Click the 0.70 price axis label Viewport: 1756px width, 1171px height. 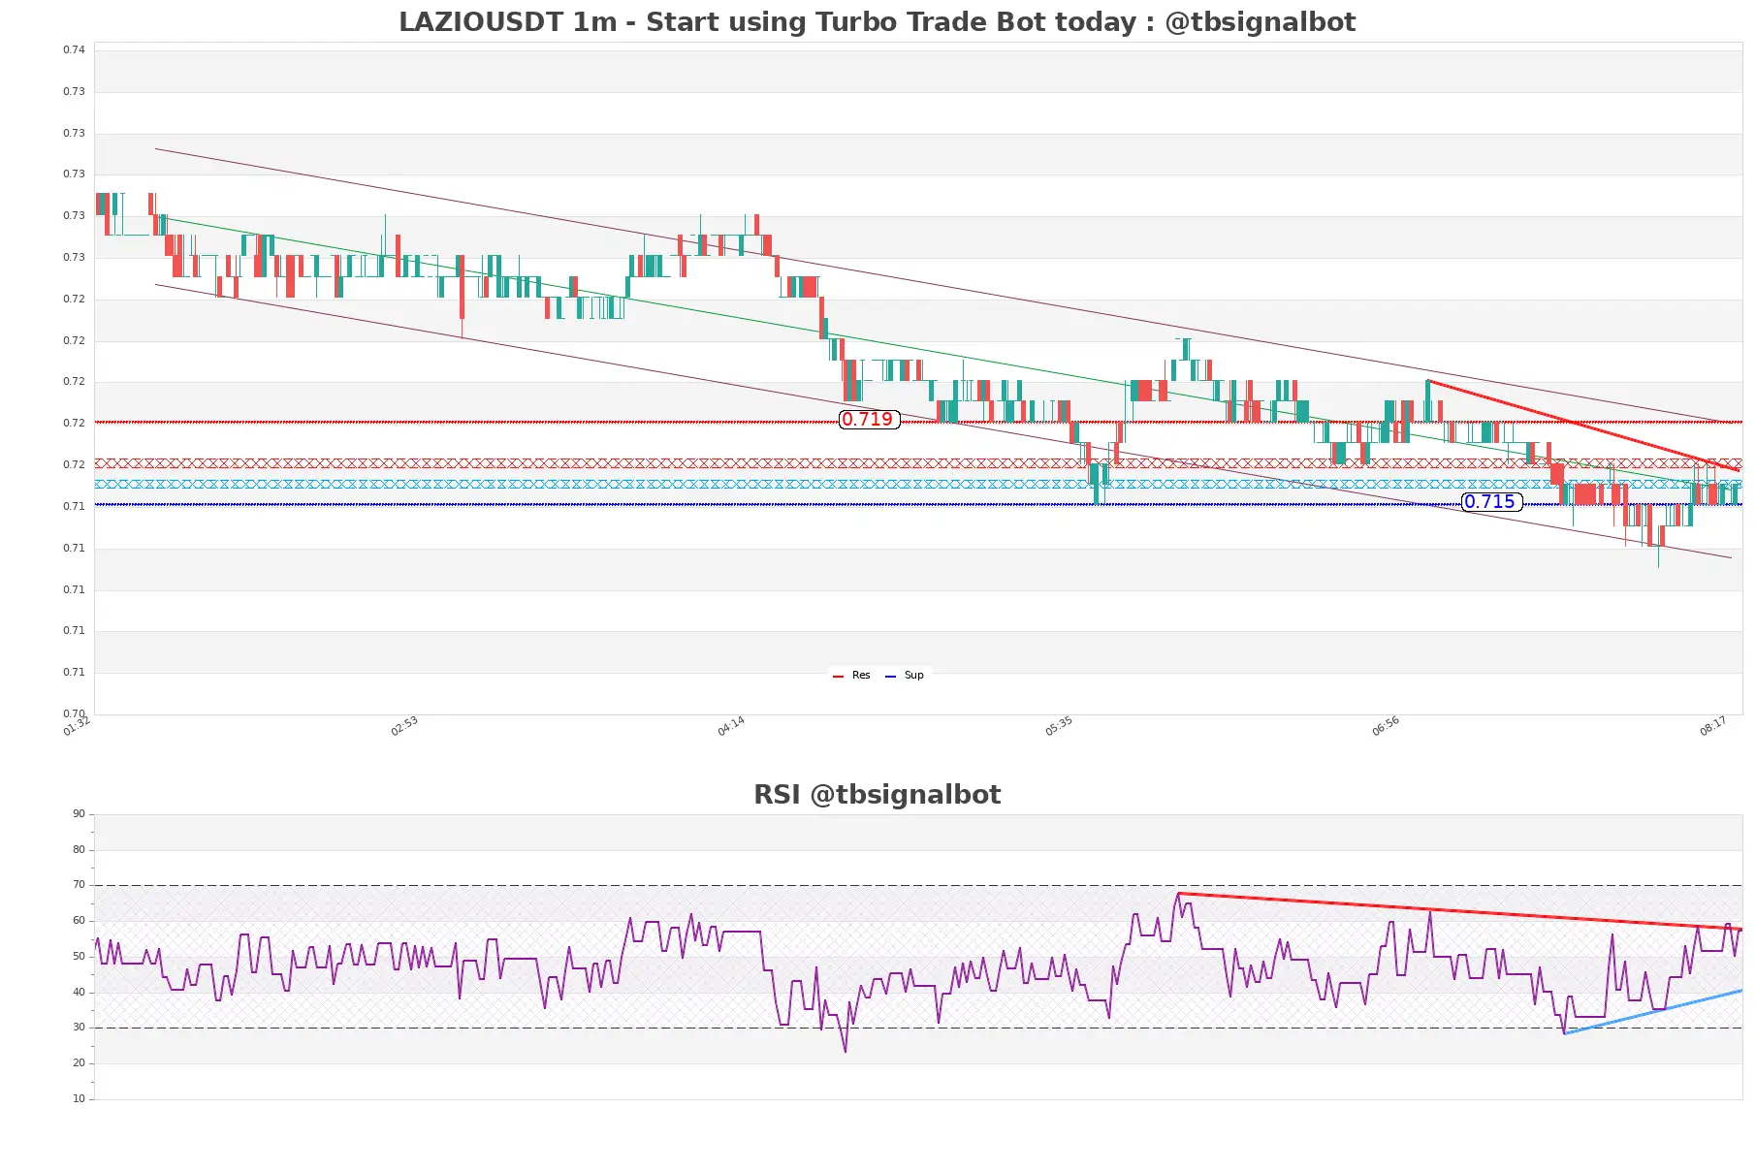click(74, 713)
